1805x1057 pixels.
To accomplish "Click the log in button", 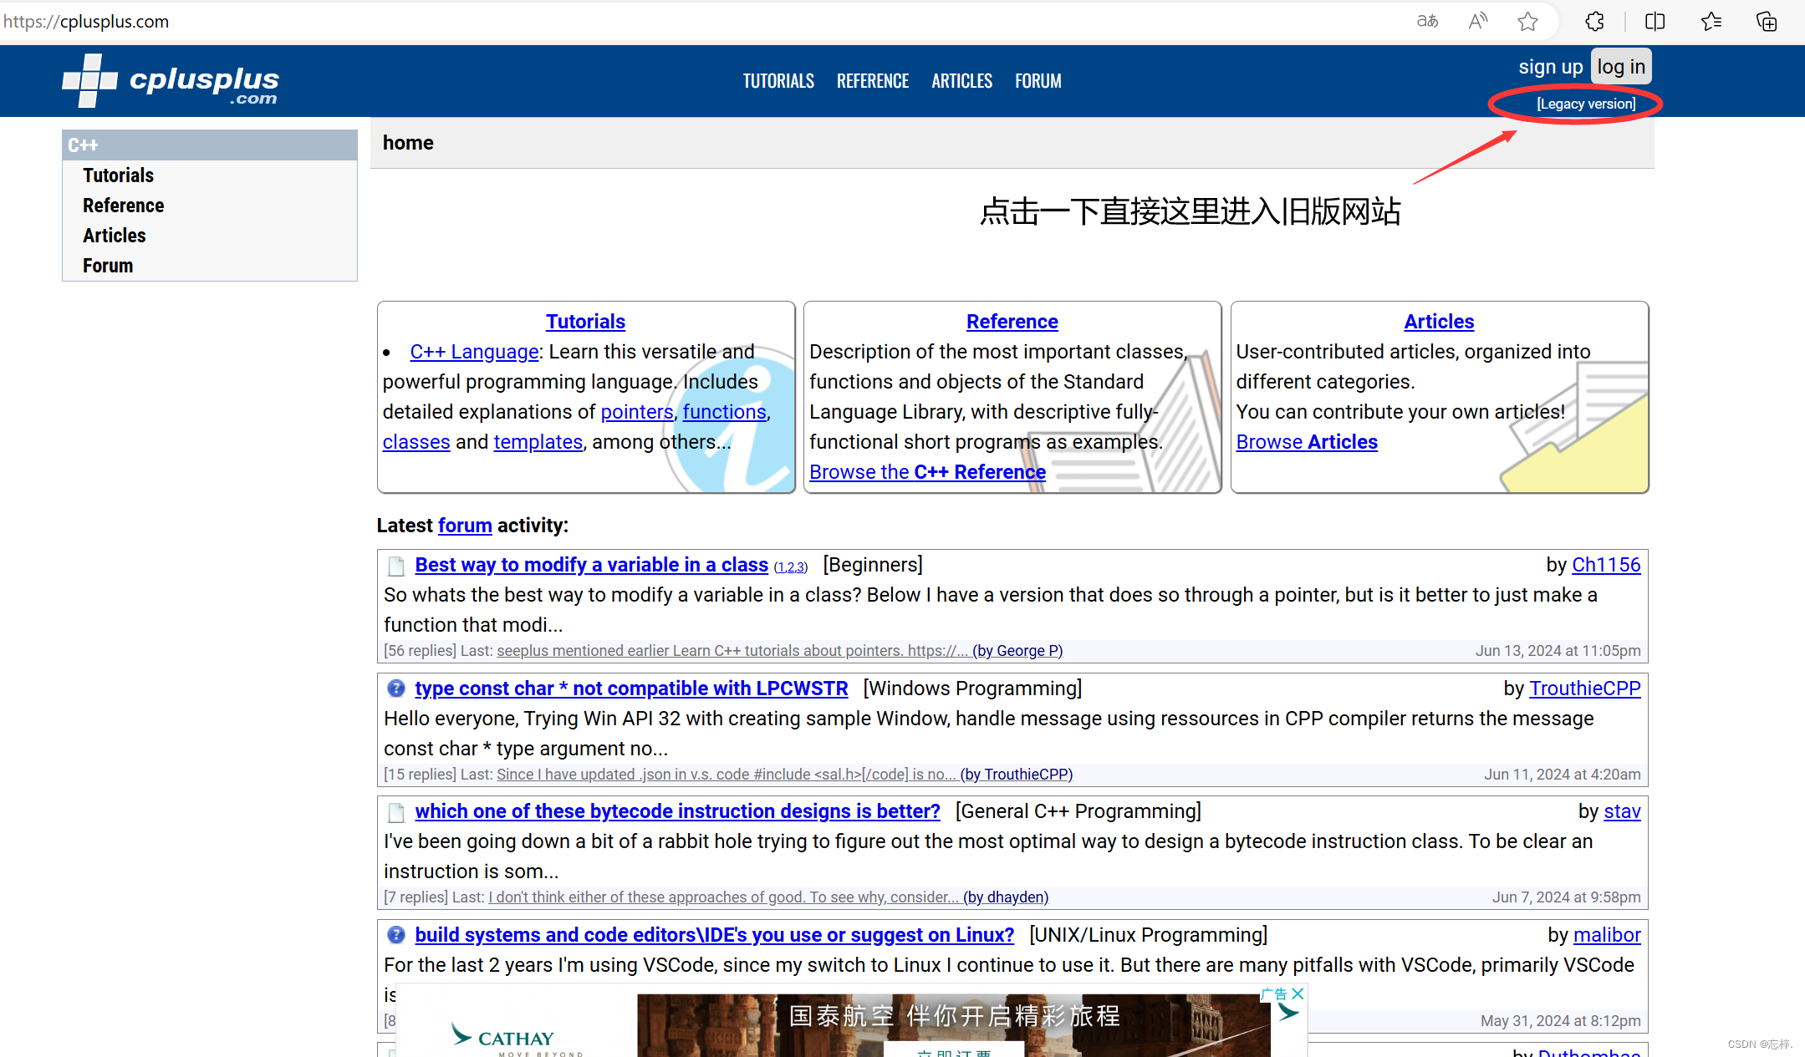I will [x=1620, y=67].
